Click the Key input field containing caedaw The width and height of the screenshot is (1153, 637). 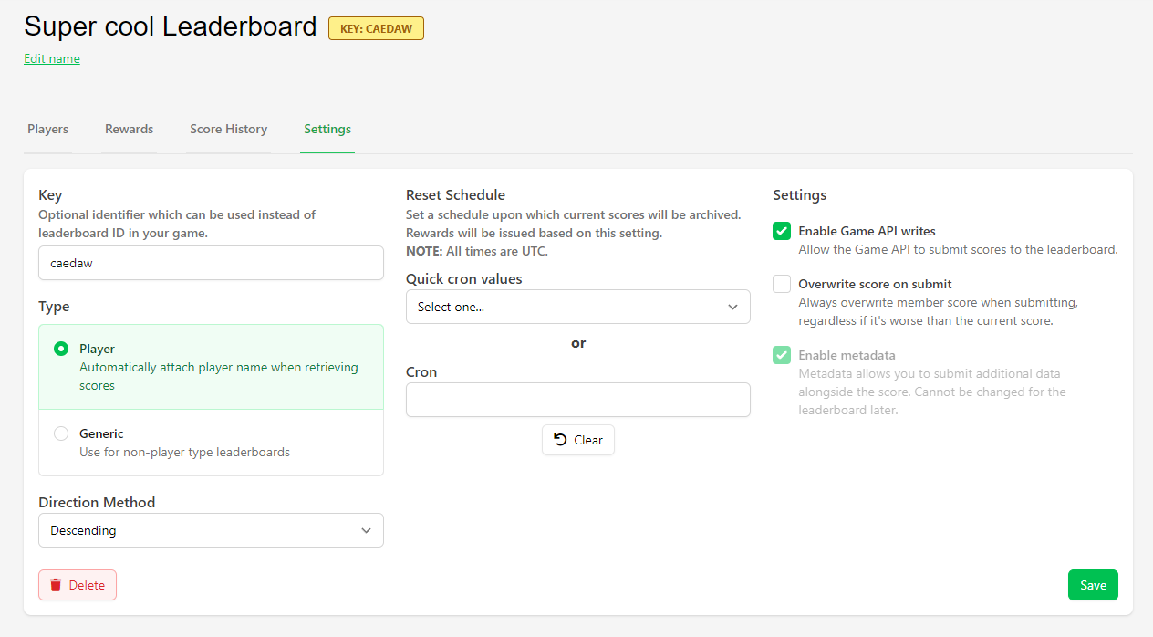(211, 263)
